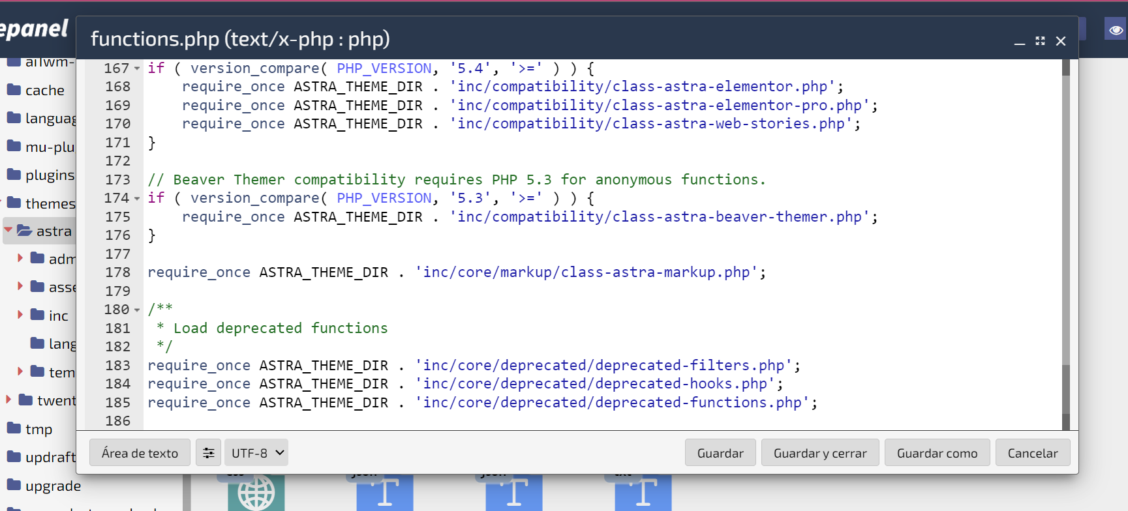
Task: Select the plugins folder
Action: tap(50, 175)
